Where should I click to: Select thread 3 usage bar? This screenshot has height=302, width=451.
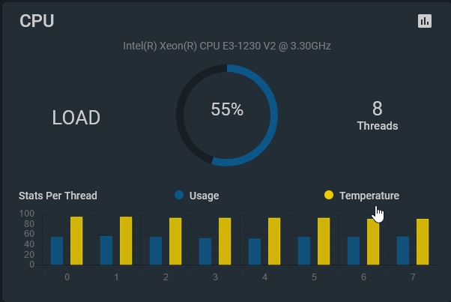[x=205, y=251]
